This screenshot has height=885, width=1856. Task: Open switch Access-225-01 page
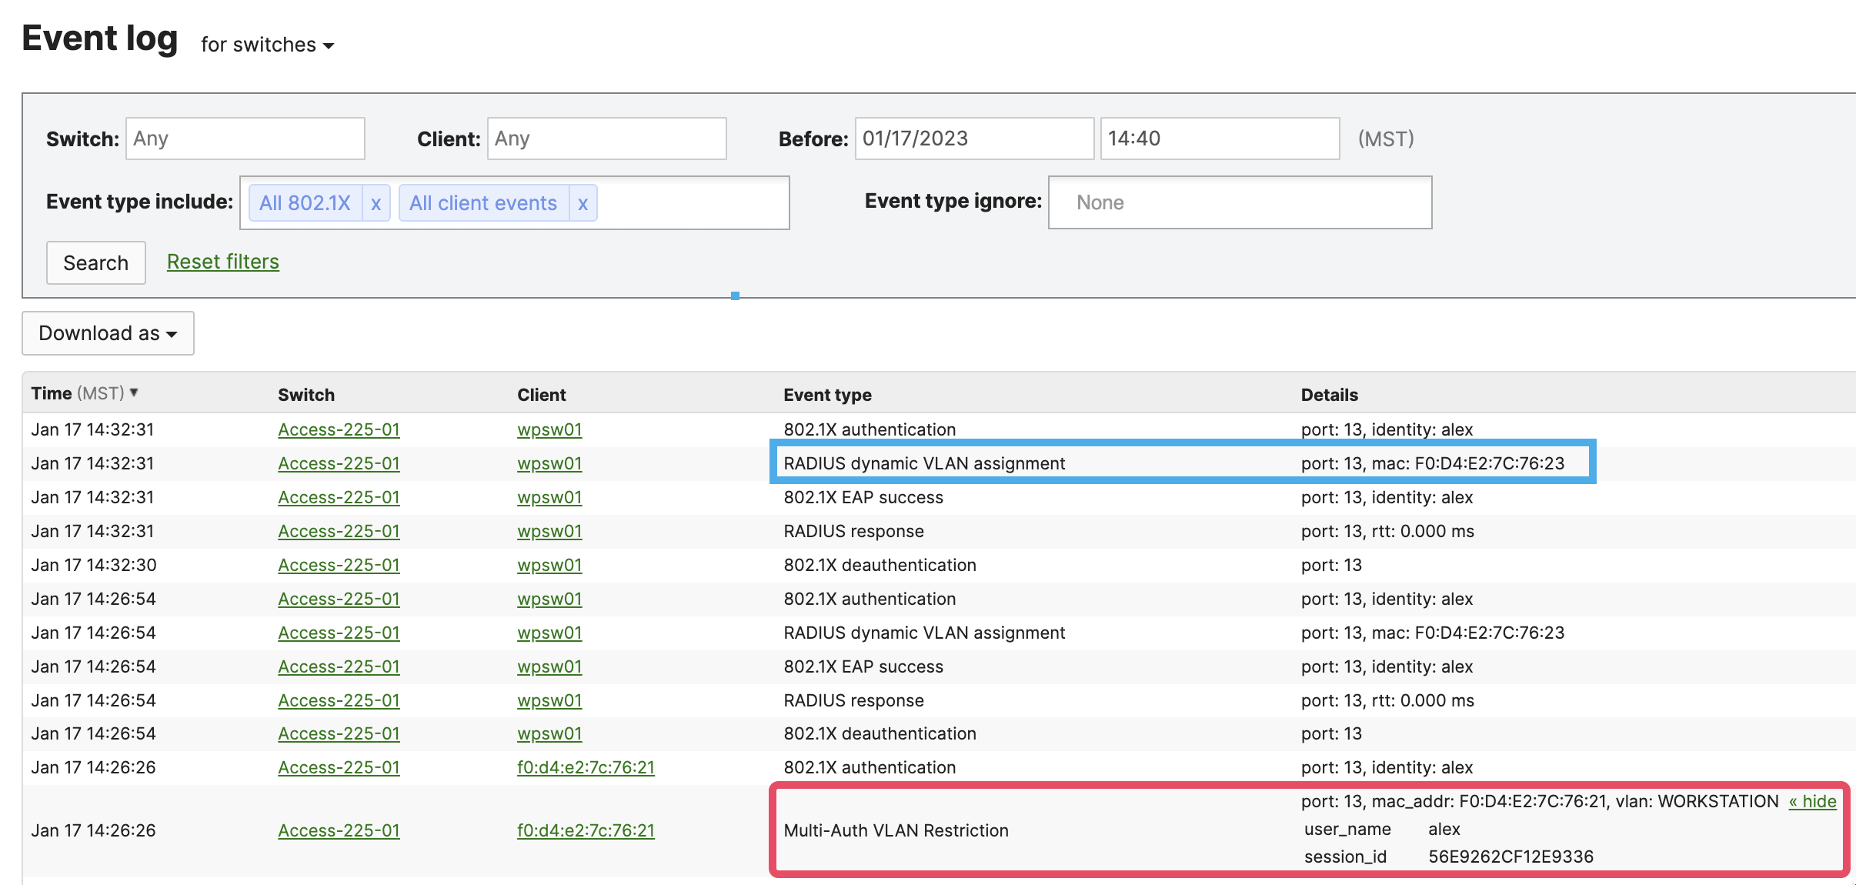click(339, 429)
